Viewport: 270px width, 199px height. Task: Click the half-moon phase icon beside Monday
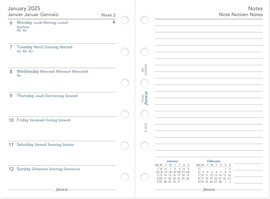pyautogui.click(x=114, y=22)
